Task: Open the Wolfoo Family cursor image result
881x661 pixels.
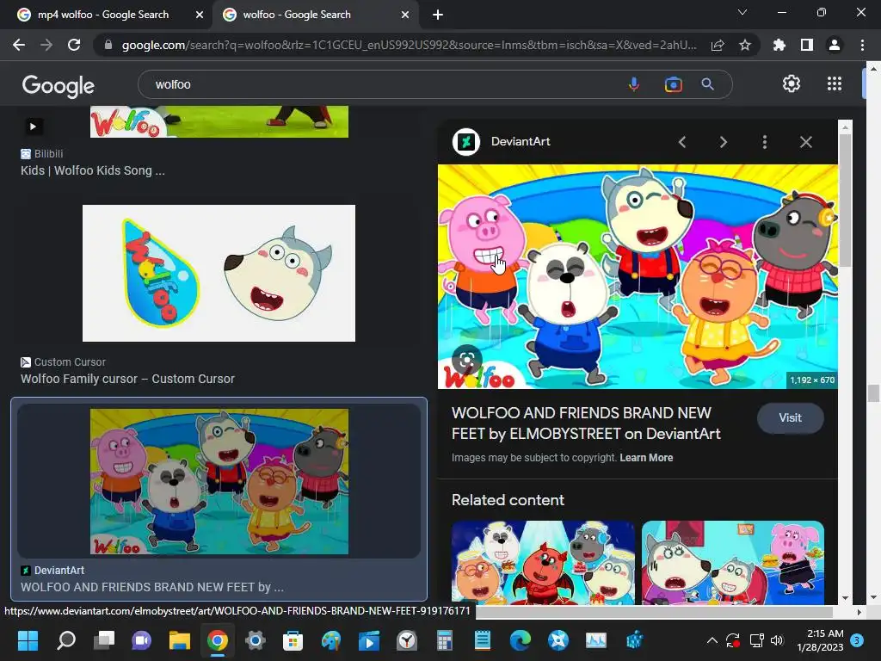Action: click(x=219, y=273)
